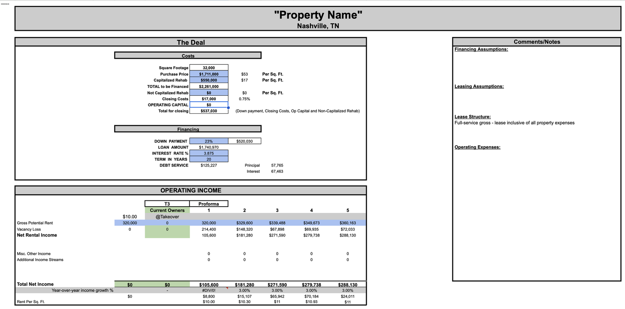Select Not Capitalized Rehab $0 cell
Screen dimensions: 625x309
209,93
